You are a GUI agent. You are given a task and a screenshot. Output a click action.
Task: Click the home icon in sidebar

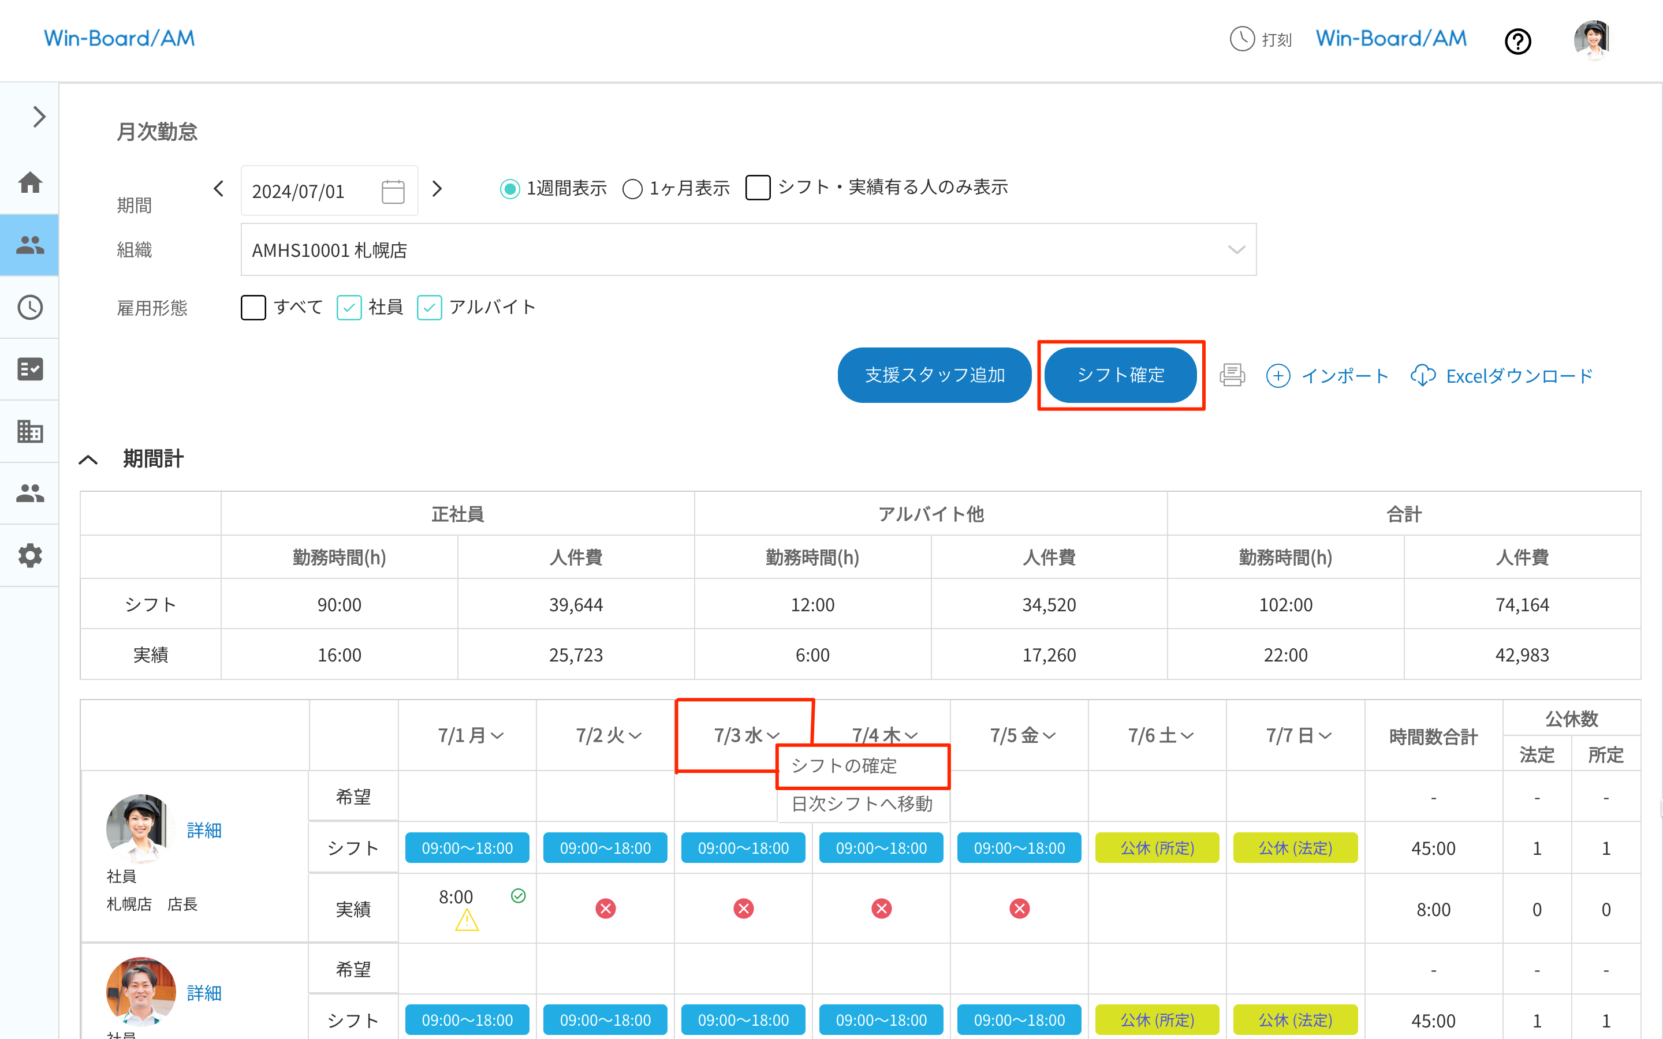(x=29, y=183)
